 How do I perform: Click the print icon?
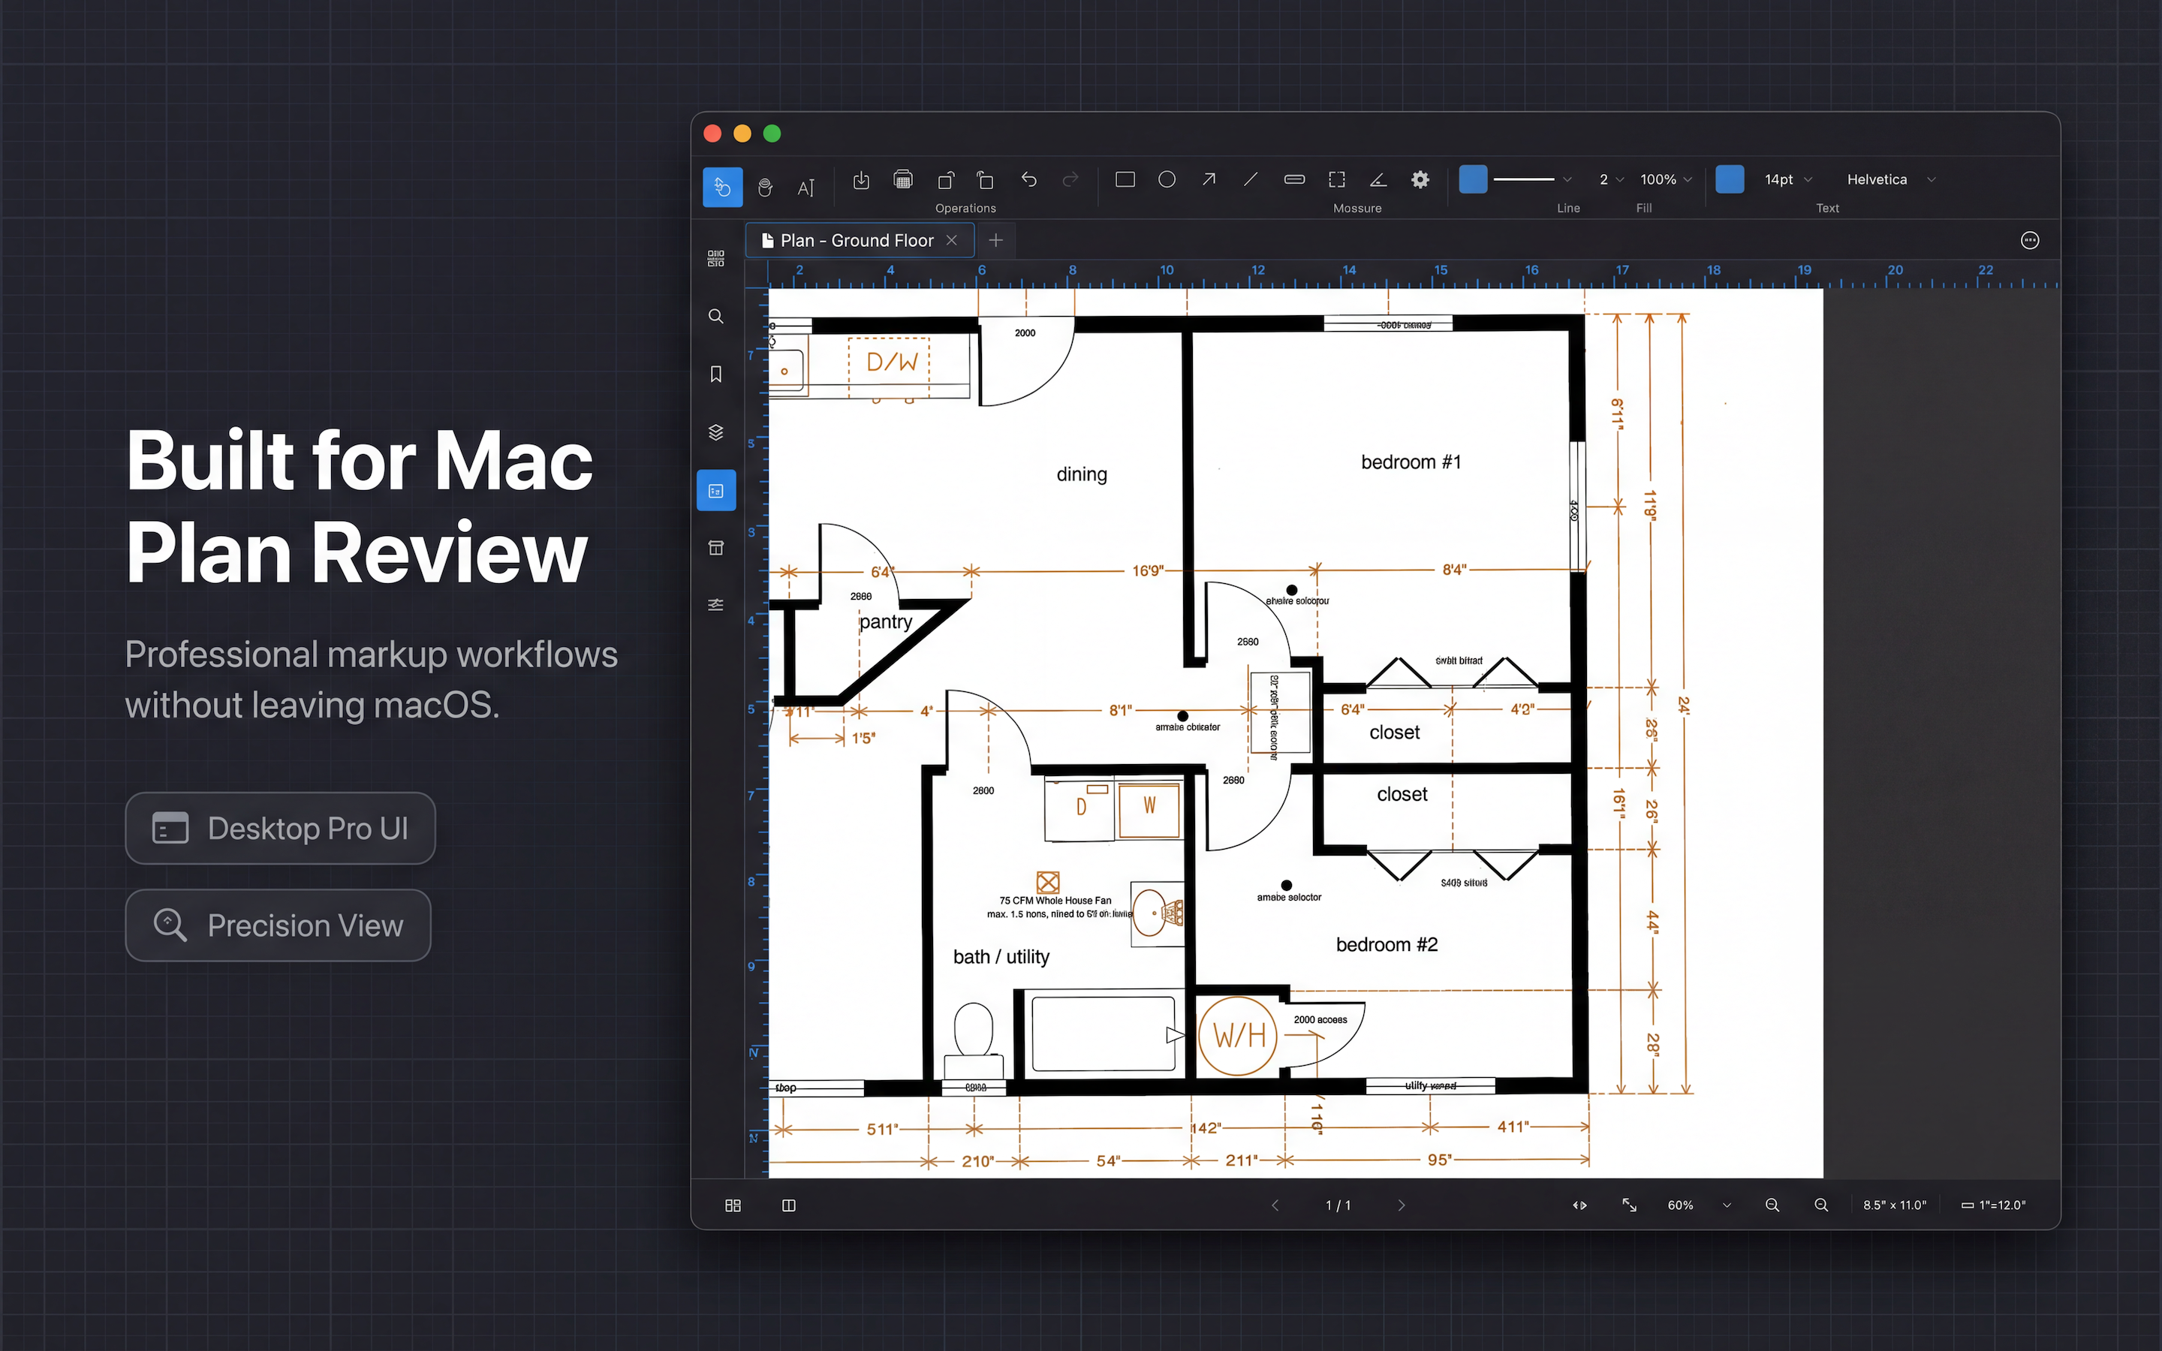[x=903, y=179]
